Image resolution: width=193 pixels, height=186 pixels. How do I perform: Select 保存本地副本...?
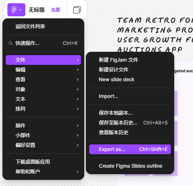pos(130,113)
